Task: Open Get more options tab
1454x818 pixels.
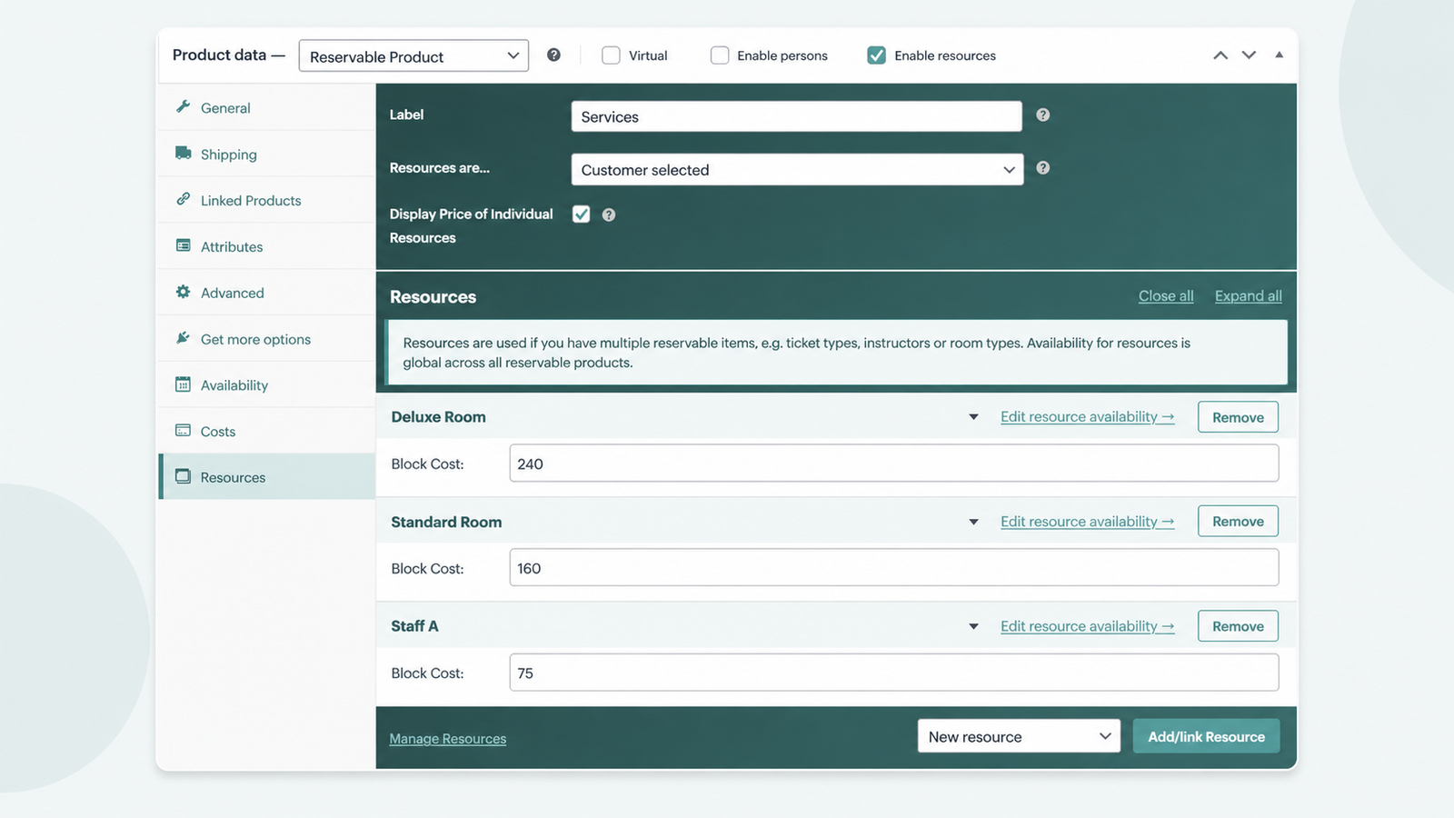Action: (267, 338)
